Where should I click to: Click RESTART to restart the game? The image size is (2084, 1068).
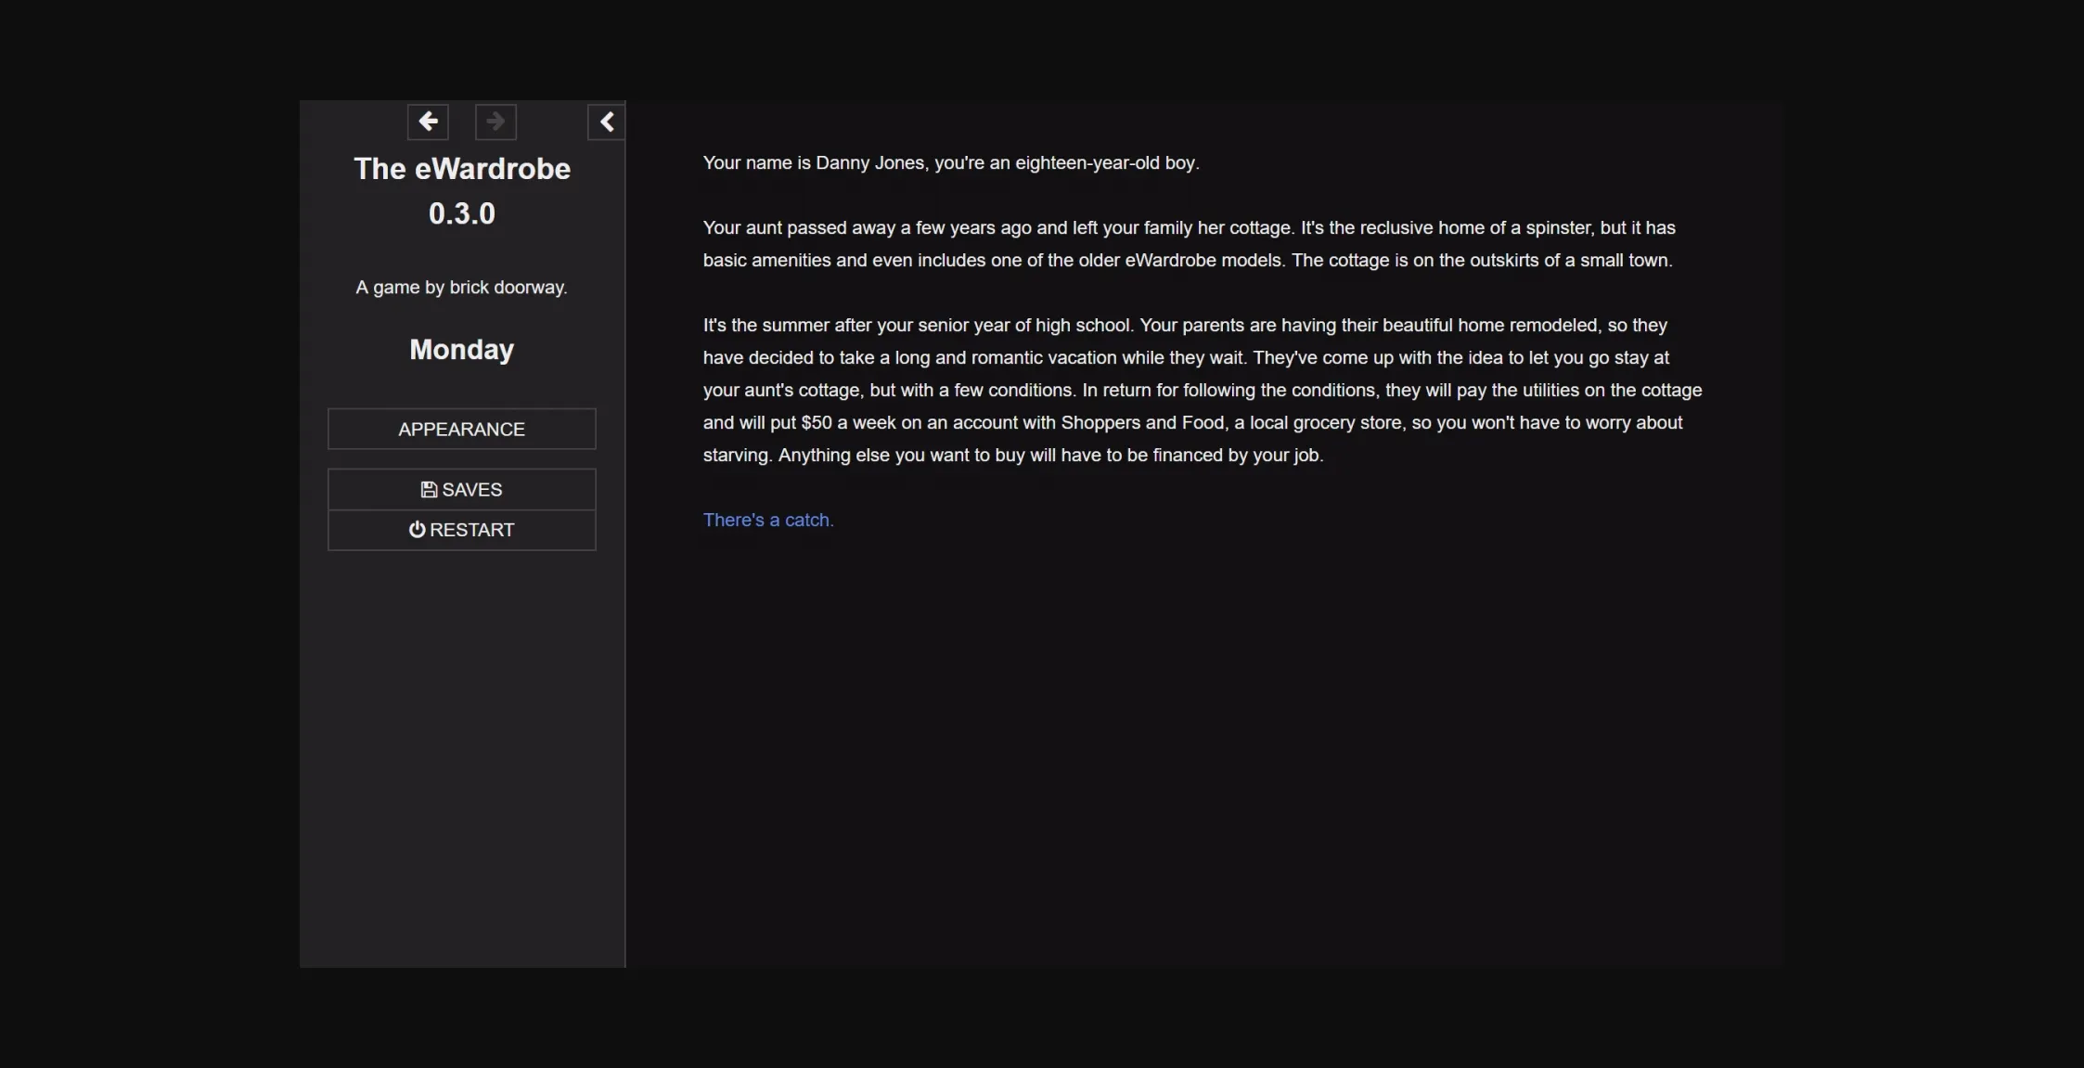tap(461, 529)
